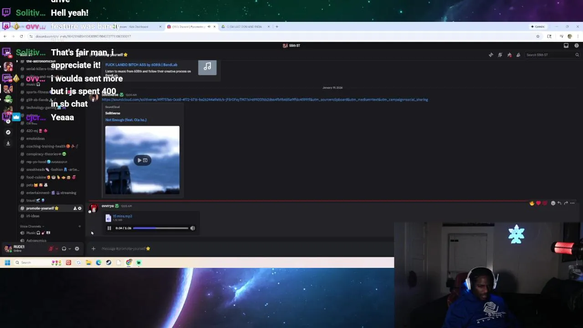583x328 pixels.
Task: Open the attachment plus button beside message box
Action: [93, 249]
